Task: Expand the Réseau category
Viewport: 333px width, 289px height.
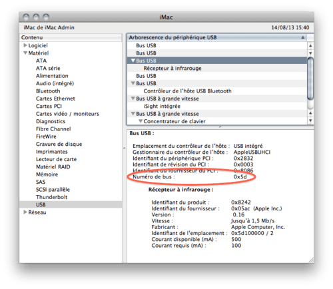Action: 25,212
